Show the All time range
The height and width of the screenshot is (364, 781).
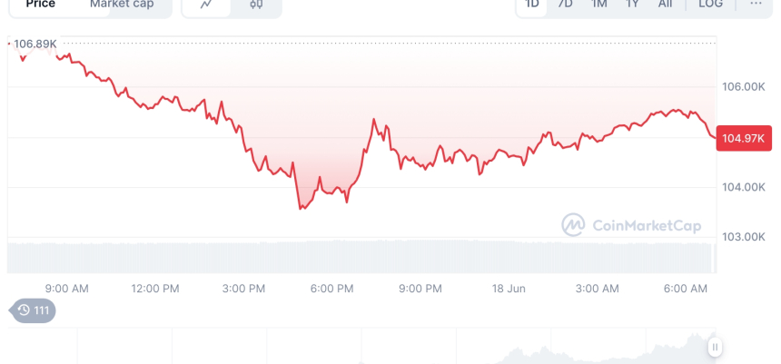click(666, 5)
